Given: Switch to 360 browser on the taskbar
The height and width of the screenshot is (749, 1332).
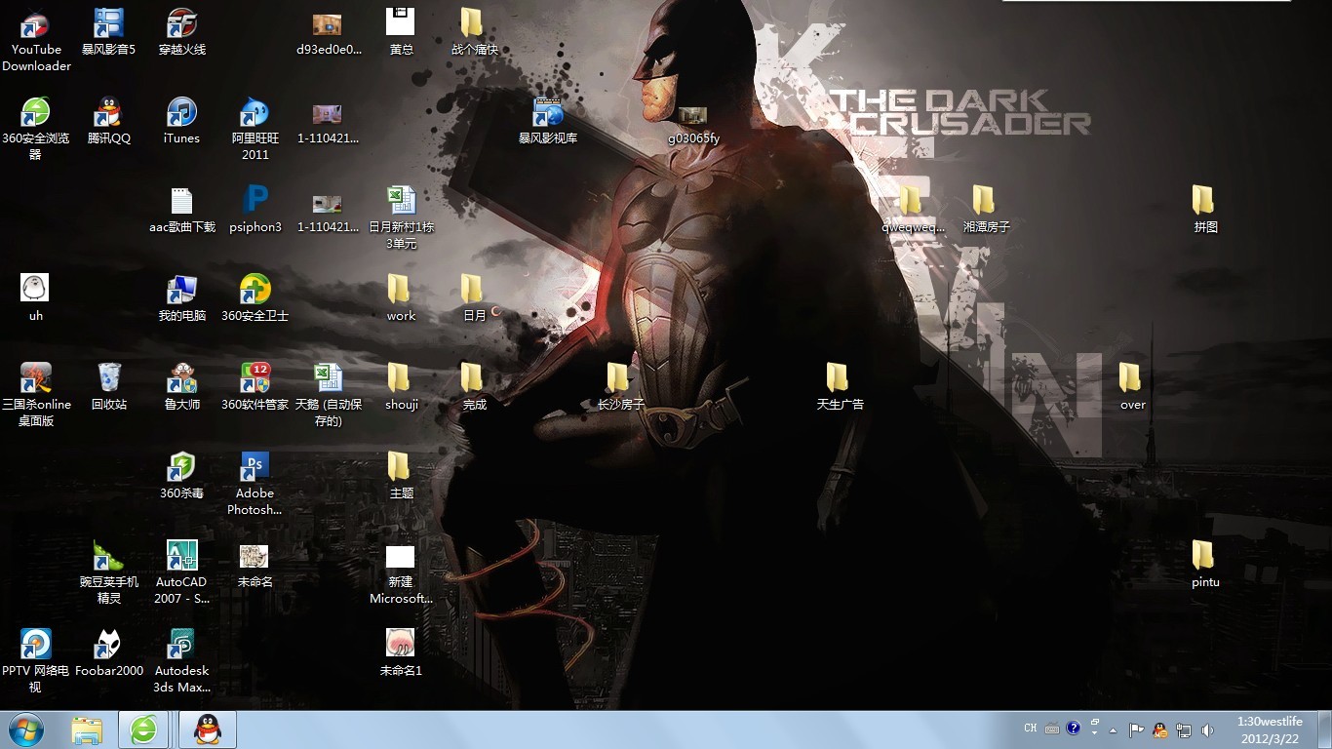Looking at the screenshot, I should [144, 729].
